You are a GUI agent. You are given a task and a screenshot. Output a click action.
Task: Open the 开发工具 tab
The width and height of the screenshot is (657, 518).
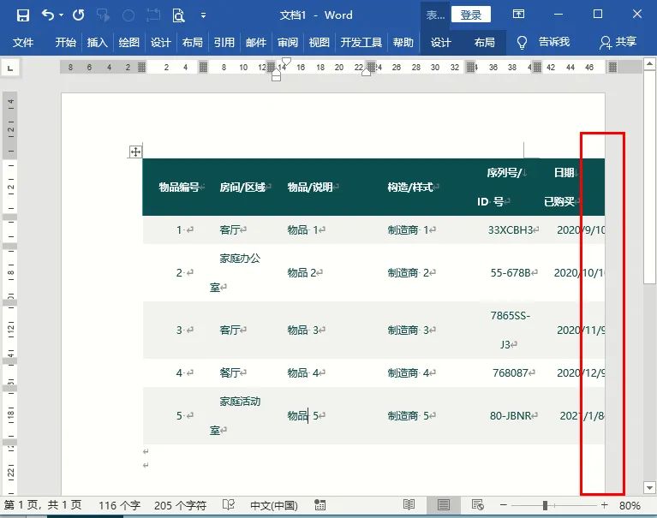(361, 42)
